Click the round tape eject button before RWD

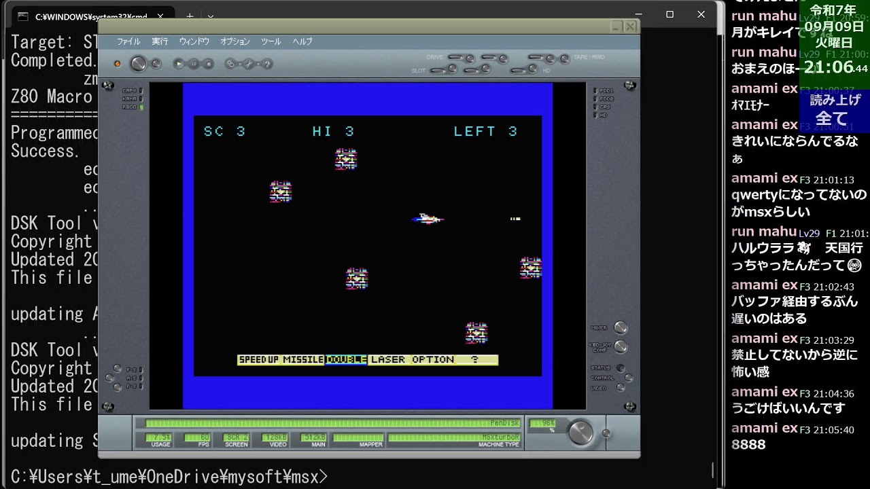click(x=551, y=58)
